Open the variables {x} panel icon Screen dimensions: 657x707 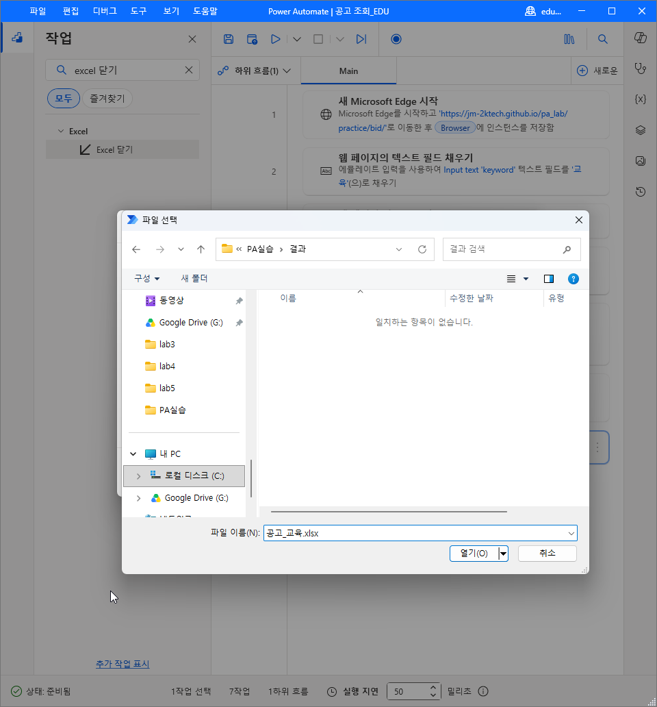pos(641,99)
